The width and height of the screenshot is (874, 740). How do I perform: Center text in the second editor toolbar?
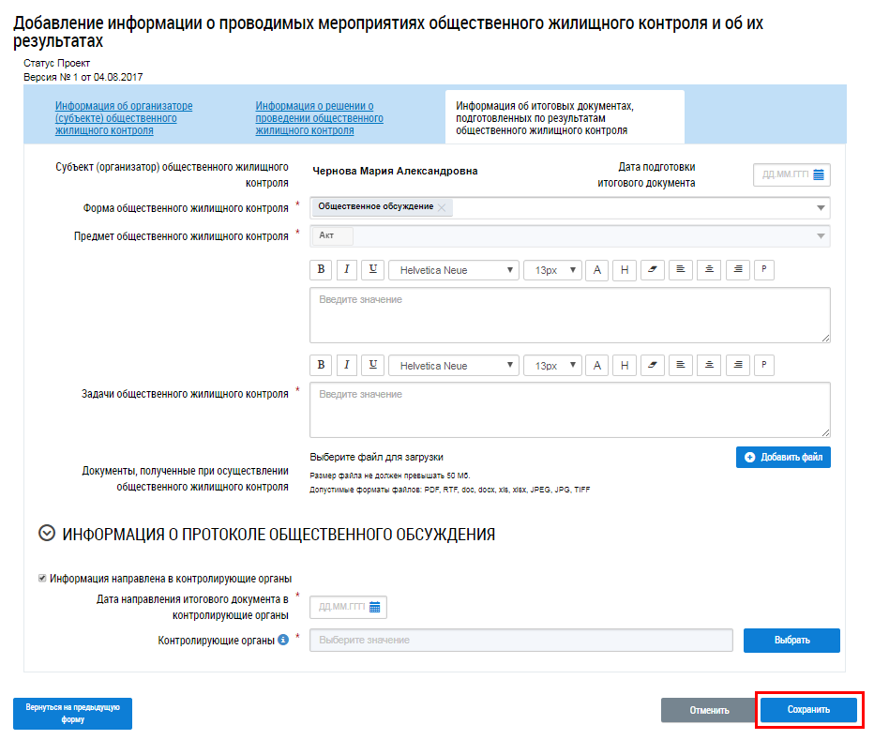pyautogui.click(x=709, y=365)
